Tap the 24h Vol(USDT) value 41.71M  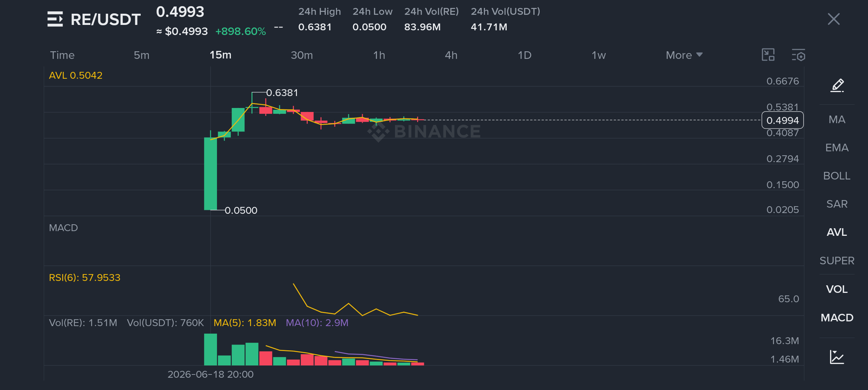(x=489, y=27)
